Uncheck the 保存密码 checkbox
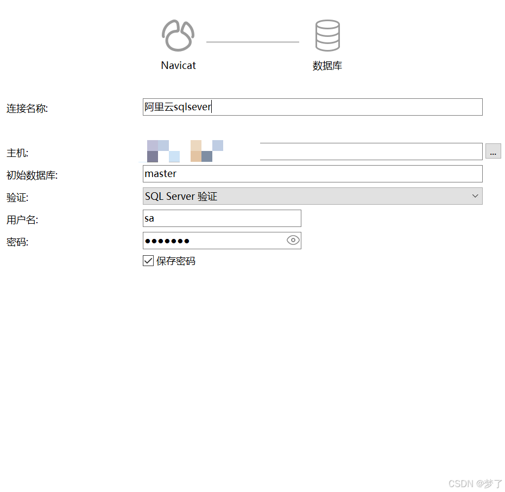The width and height of the screenshot is (505, 492). coord(148,261)
